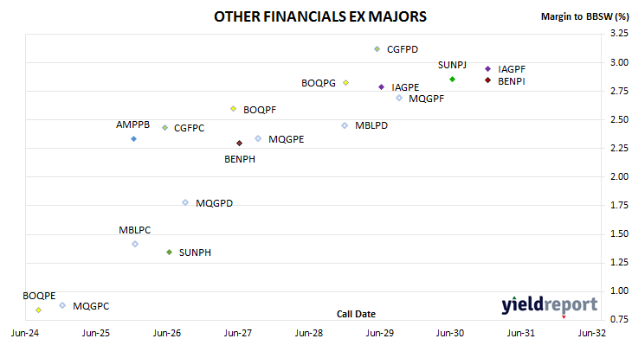Select the MBLPC data point marker
The width and height of the screenshot is (632, 345).
coord(135,244)
